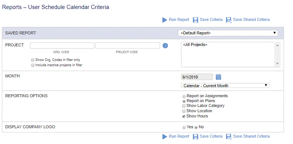Click the top Save Criteria disk icon

[x=195, y=20]
